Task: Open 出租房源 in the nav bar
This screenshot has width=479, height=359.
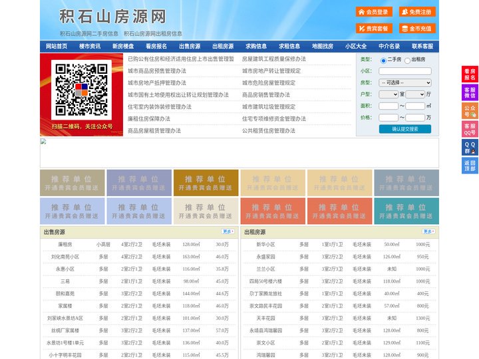Action: (x=223, y=47)
